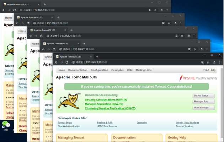Open Configuration menu item
This screenshot has height=142, width=224.
[x=99, y=70]
